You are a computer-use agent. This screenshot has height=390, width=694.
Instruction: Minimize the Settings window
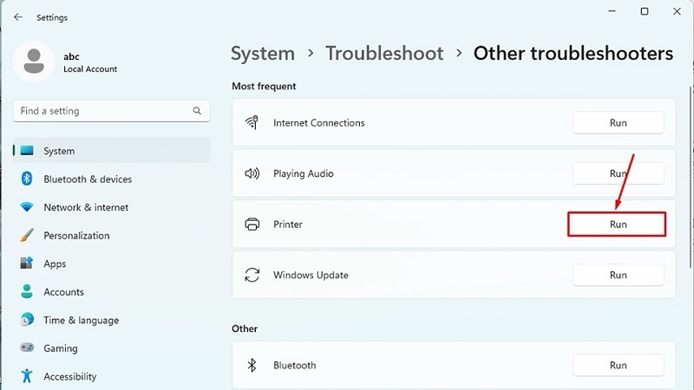click(x=612, y=11)
